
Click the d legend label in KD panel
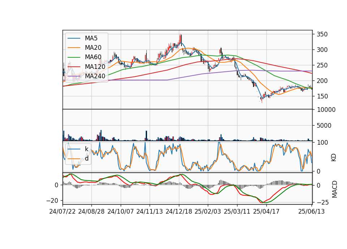(x=87, y=158)
